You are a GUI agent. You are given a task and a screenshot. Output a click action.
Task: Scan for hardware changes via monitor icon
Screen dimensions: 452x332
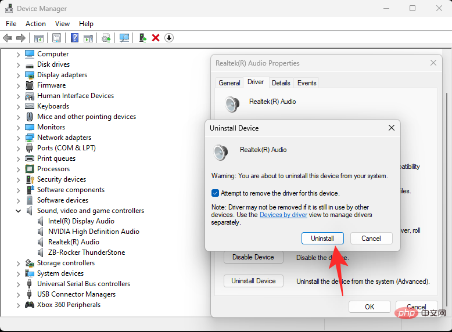[124, 38]
